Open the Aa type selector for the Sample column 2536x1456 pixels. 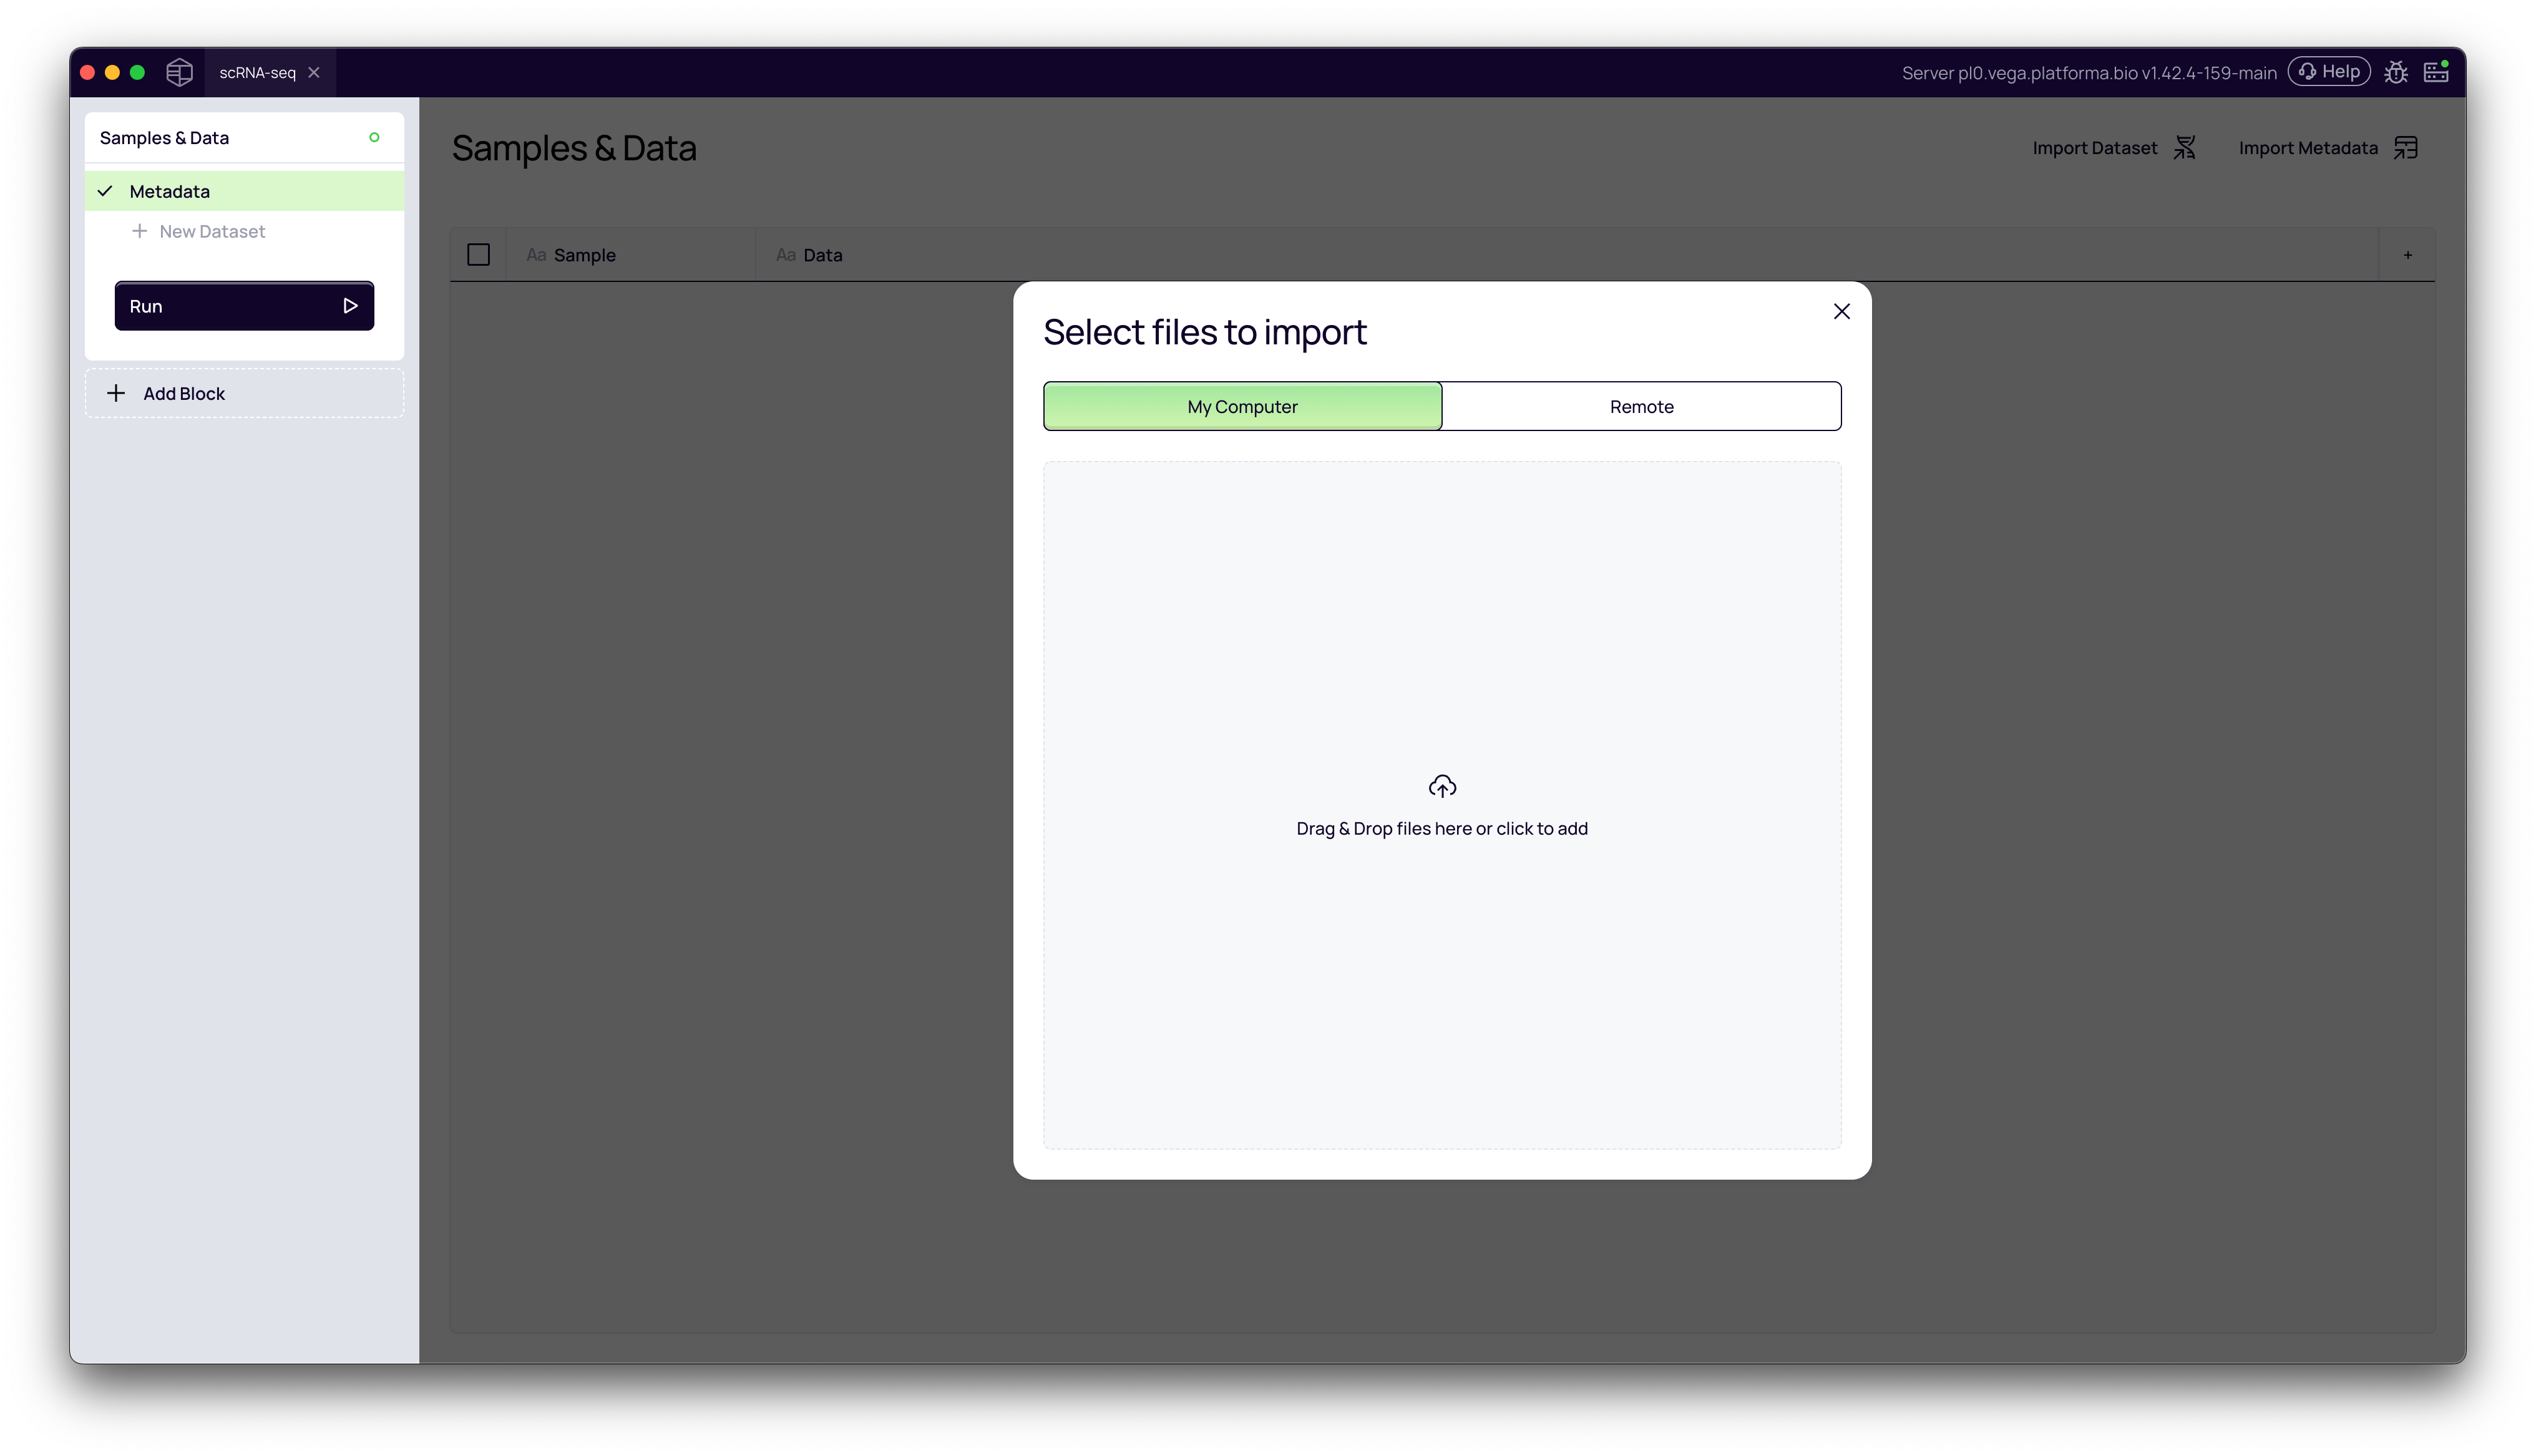tap(536, 254)
